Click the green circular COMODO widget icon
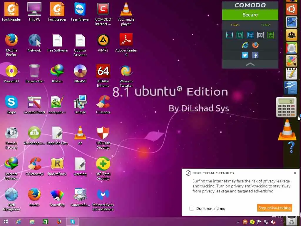Image resolution: width=301 pixels, height=226 pixels. click(240, 35)
